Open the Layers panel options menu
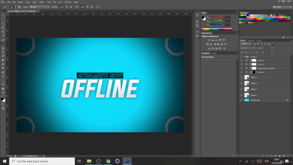The image size is (293, 165). pos(291,40)
